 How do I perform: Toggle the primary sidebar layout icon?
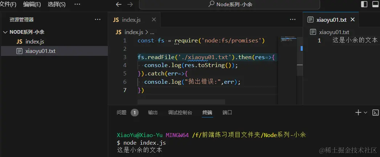click(364, 4)
